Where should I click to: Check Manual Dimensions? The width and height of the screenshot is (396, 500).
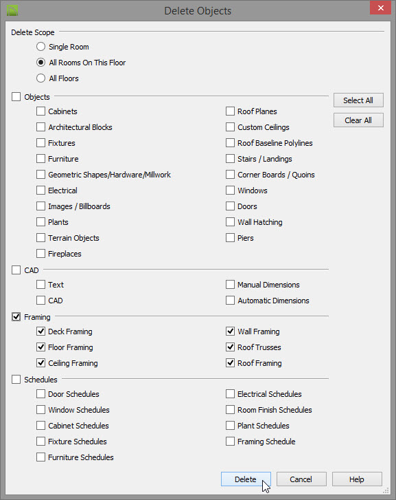coord(230,285)
